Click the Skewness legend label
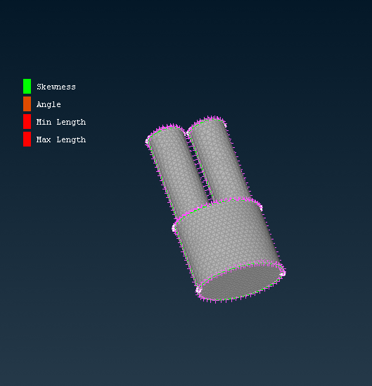This screenshot has height=386, width=372. tap(56, 87)
